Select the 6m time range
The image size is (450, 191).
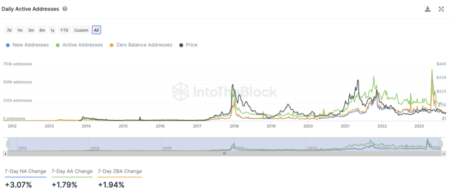coord(42,30)
